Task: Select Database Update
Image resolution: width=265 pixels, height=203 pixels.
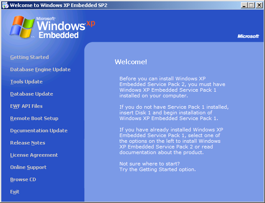Action: click(31, 94)
